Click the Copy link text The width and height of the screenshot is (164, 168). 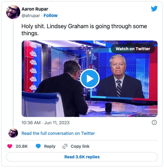tap(80, 146)
